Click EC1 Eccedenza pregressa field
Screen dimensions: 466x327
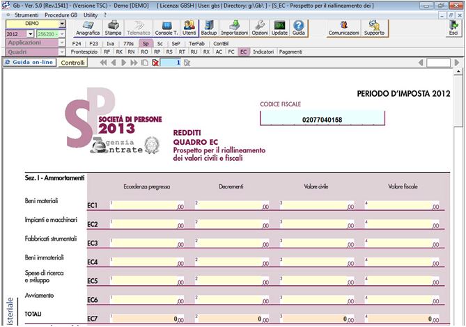[148, 205]
